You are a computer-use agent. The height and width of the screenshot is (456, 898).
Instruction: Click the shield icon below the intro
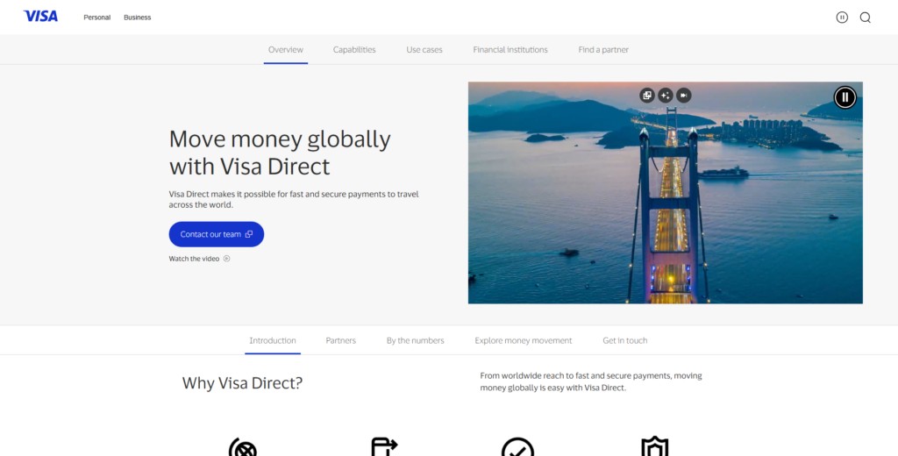(654, 447)
